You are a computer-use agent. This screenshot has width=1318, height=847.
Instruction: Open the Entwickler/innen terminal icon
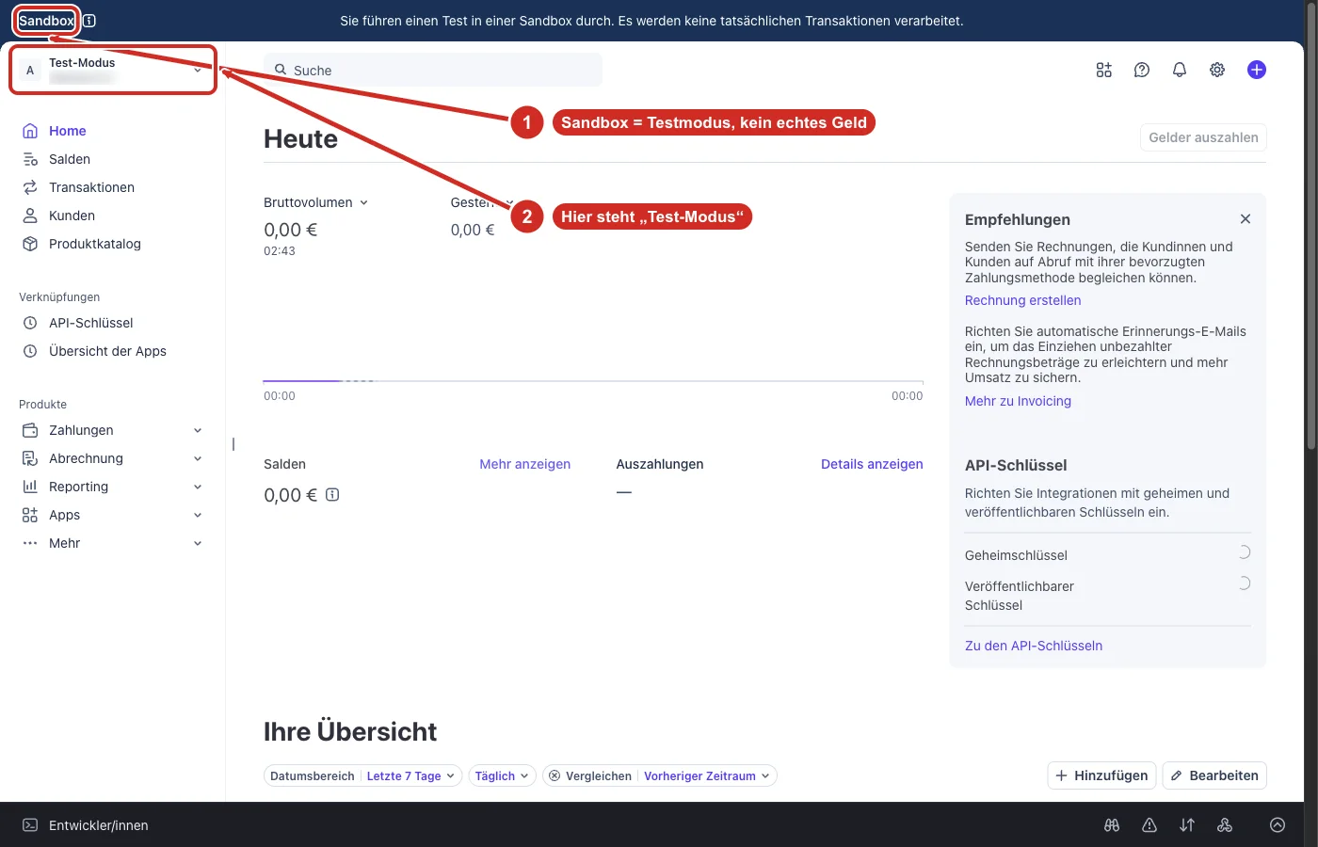click(x=30, y=825)
